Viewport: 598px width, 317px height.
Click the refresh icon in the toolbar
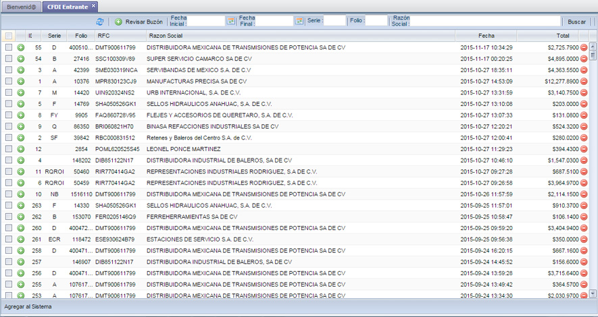coord(100,22)
